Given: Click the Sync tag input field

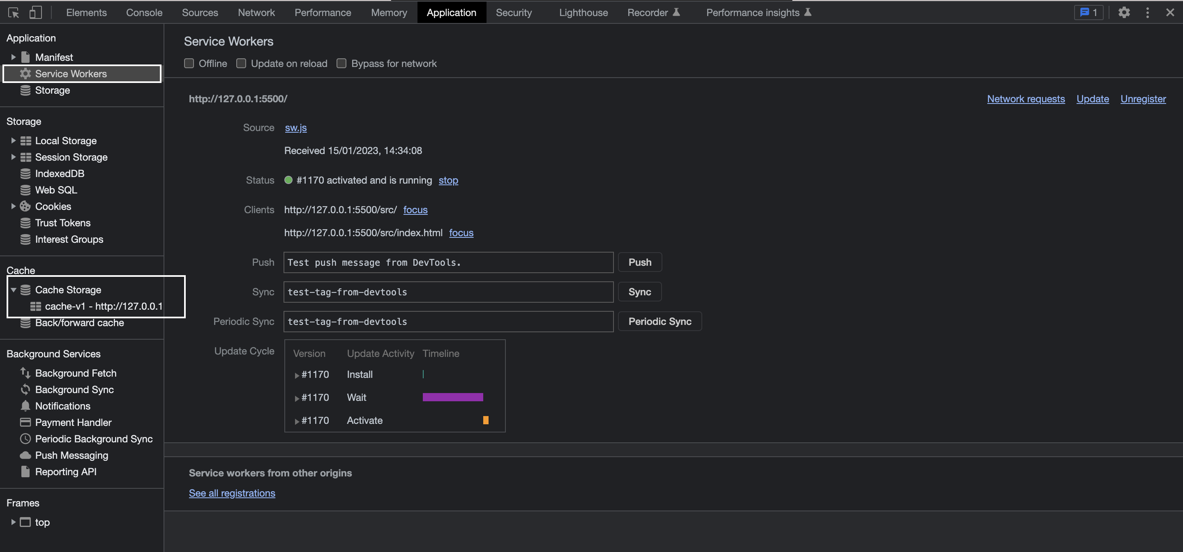Looking at the screenshot, I should pyautogui.click(x=448, y=292).
